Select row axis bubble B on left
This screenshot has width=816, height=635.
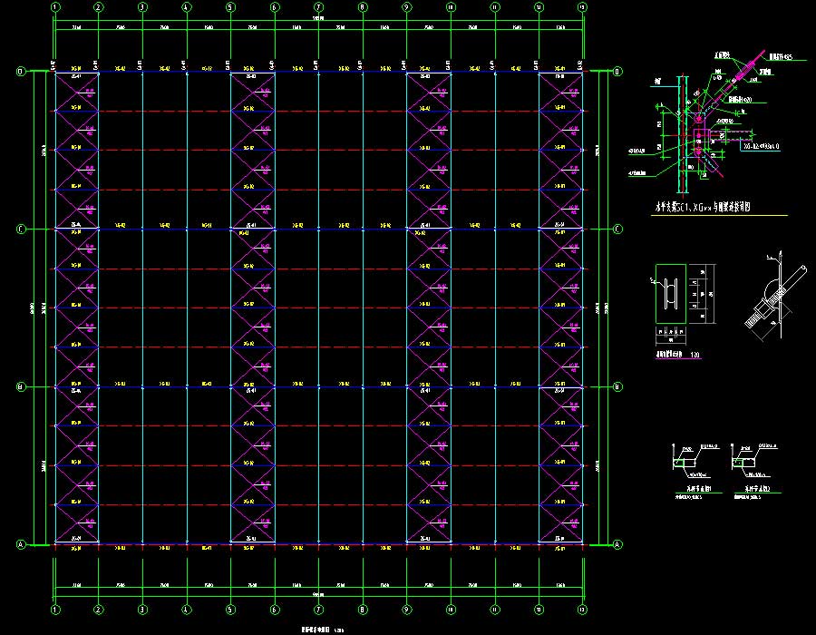pos(21,387)
